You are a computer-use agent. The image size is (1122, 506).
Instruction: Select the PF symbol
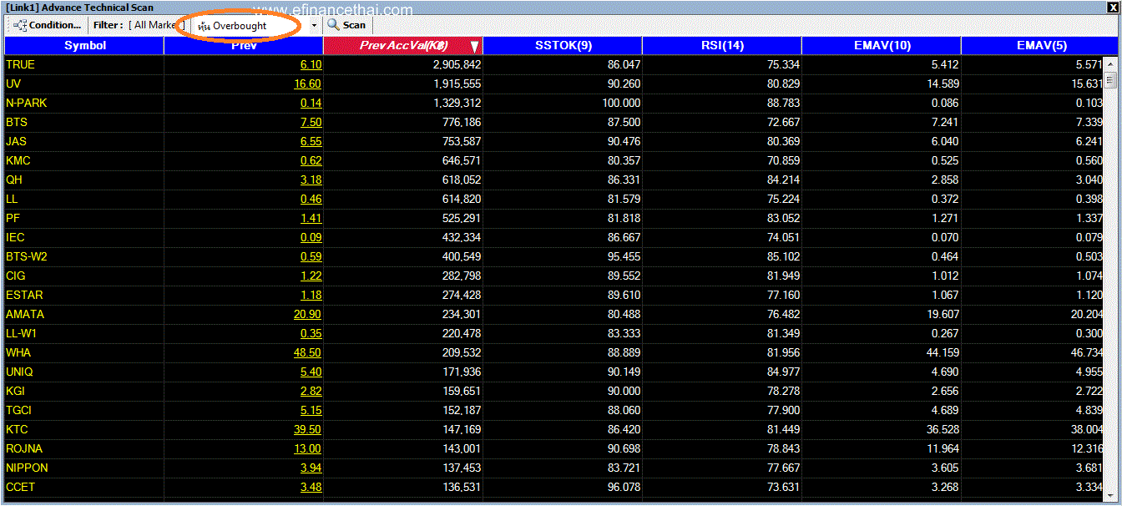pyautogui.click(x=13, y=218)
